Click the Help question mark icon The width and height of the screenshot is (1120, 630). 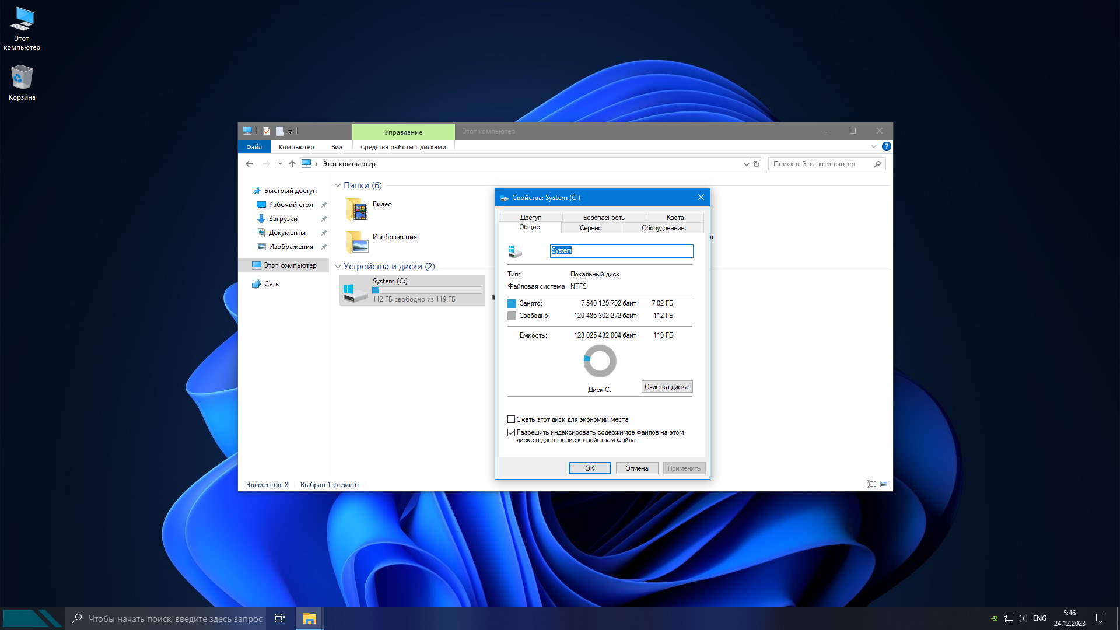point(886,146)
